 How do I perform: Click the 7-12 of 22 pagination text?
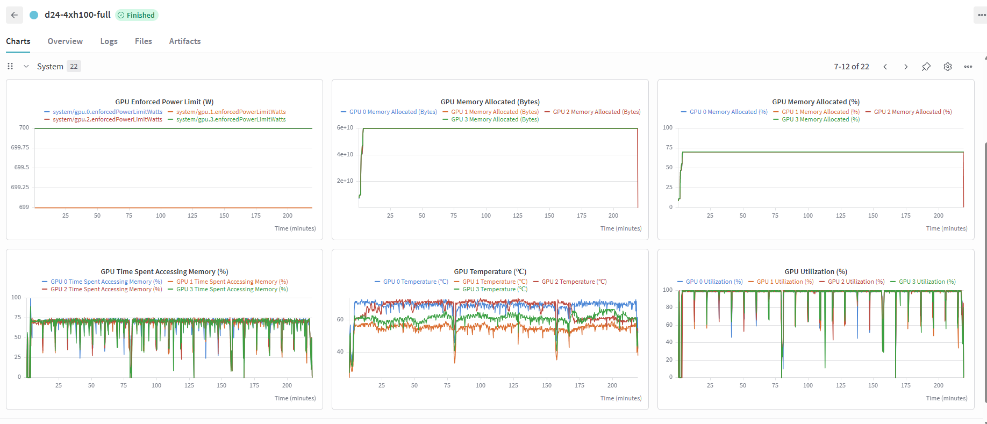point(852,67)
